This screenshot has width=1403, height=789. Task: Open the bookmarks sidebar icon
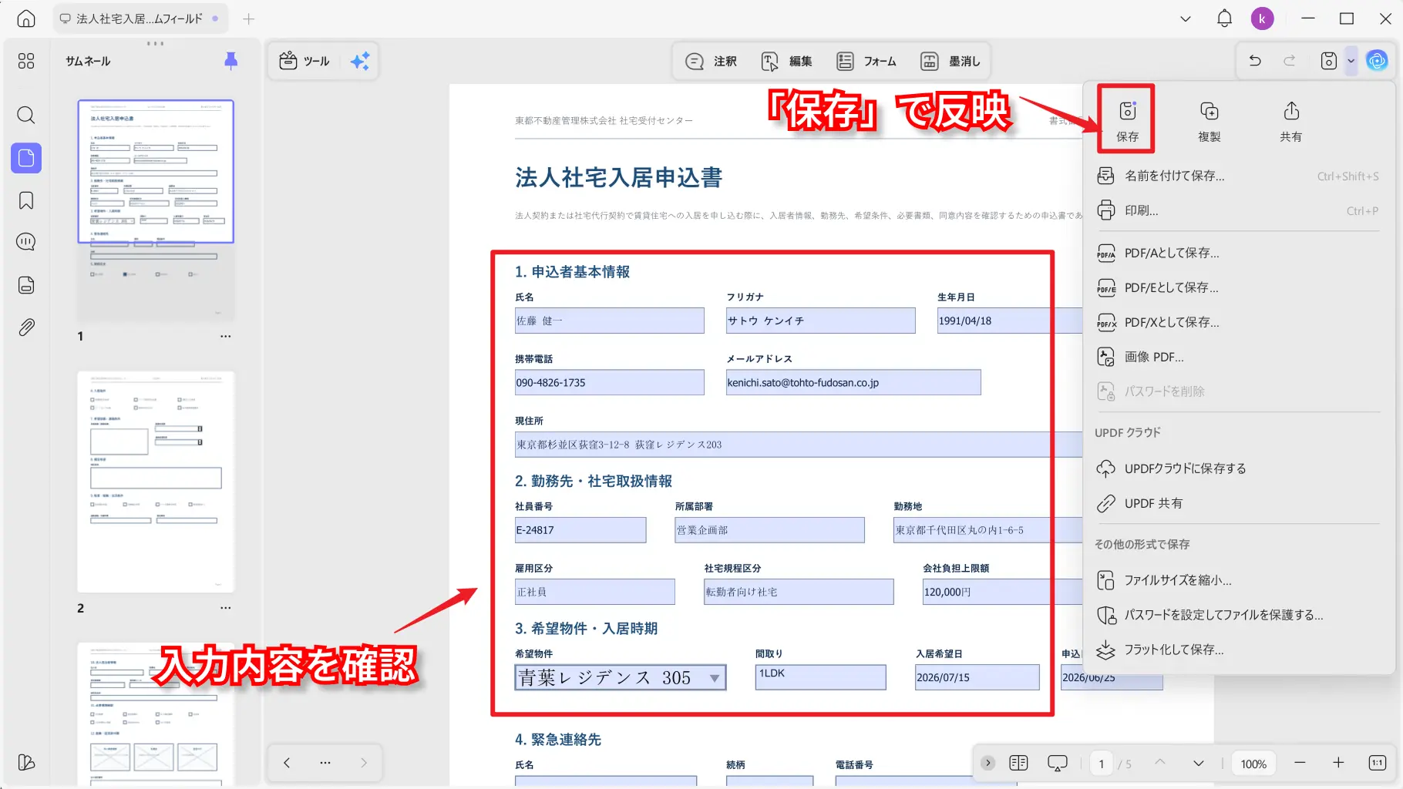(26, 201)
